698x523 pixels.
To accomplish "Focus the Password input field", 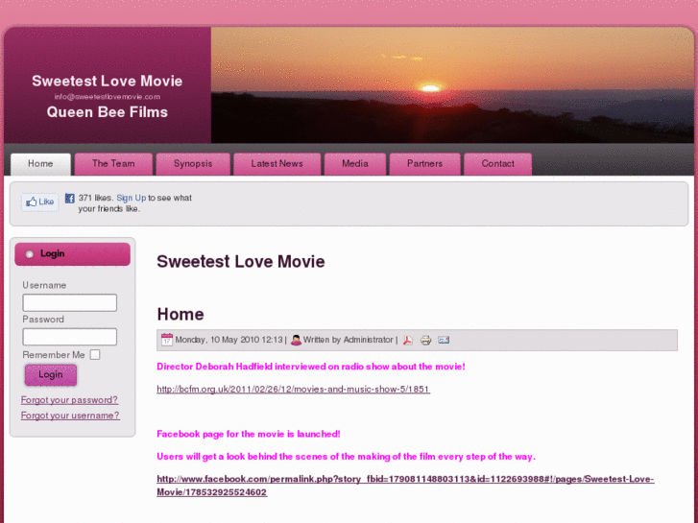I will [x=70, y=337].
